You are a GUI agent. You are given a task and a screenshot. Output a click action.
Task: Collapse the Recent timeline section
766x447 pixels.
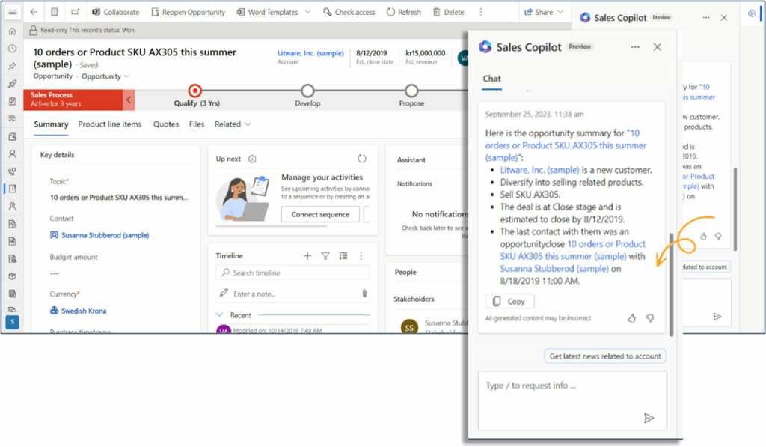pos(220,315)
